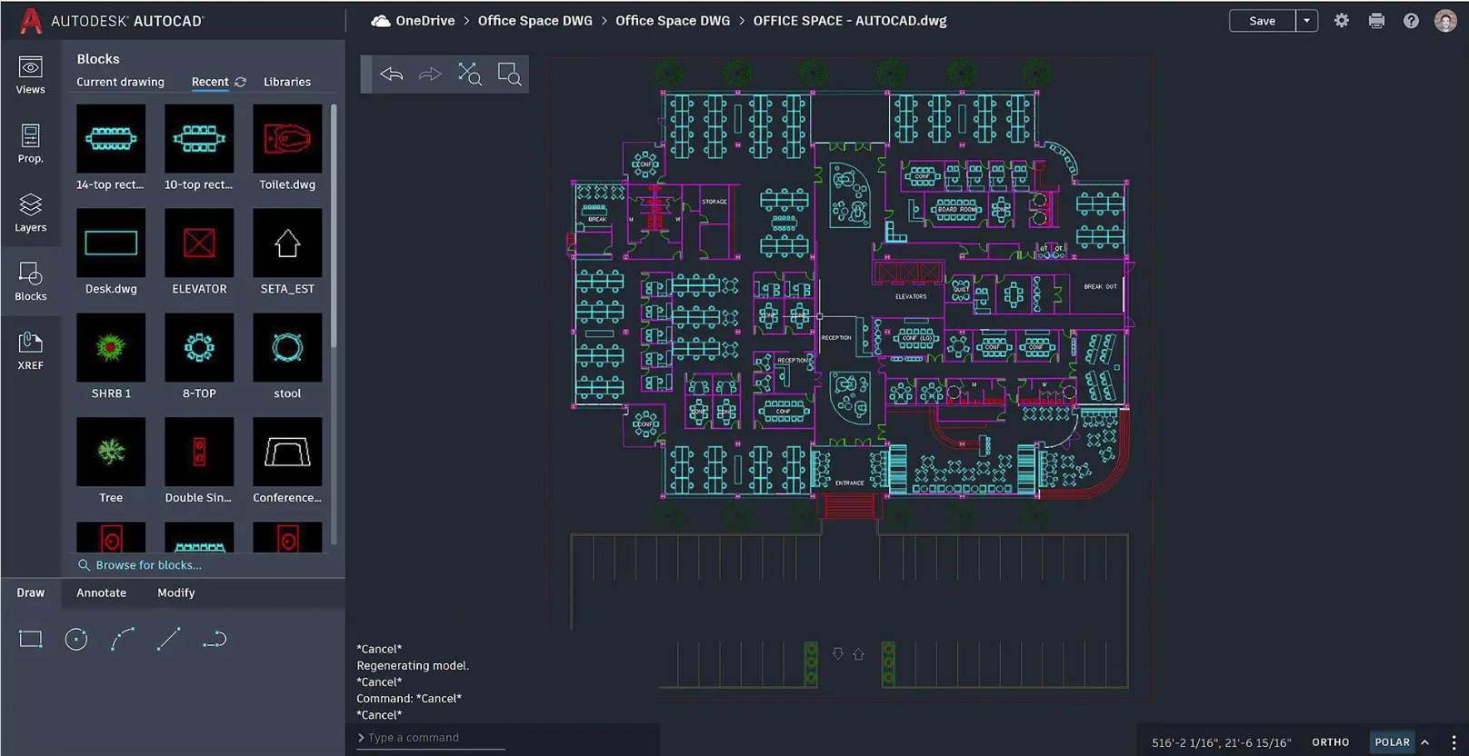Image resolution: width=1469 pixels, height=756 pixels.
Task: Toggle POLAR tracking in status bar
Action: click(1392, 742)
